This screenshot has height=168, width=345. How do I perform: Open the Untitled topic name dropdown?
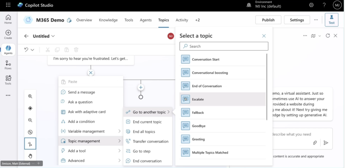click(x=53, y=36)
